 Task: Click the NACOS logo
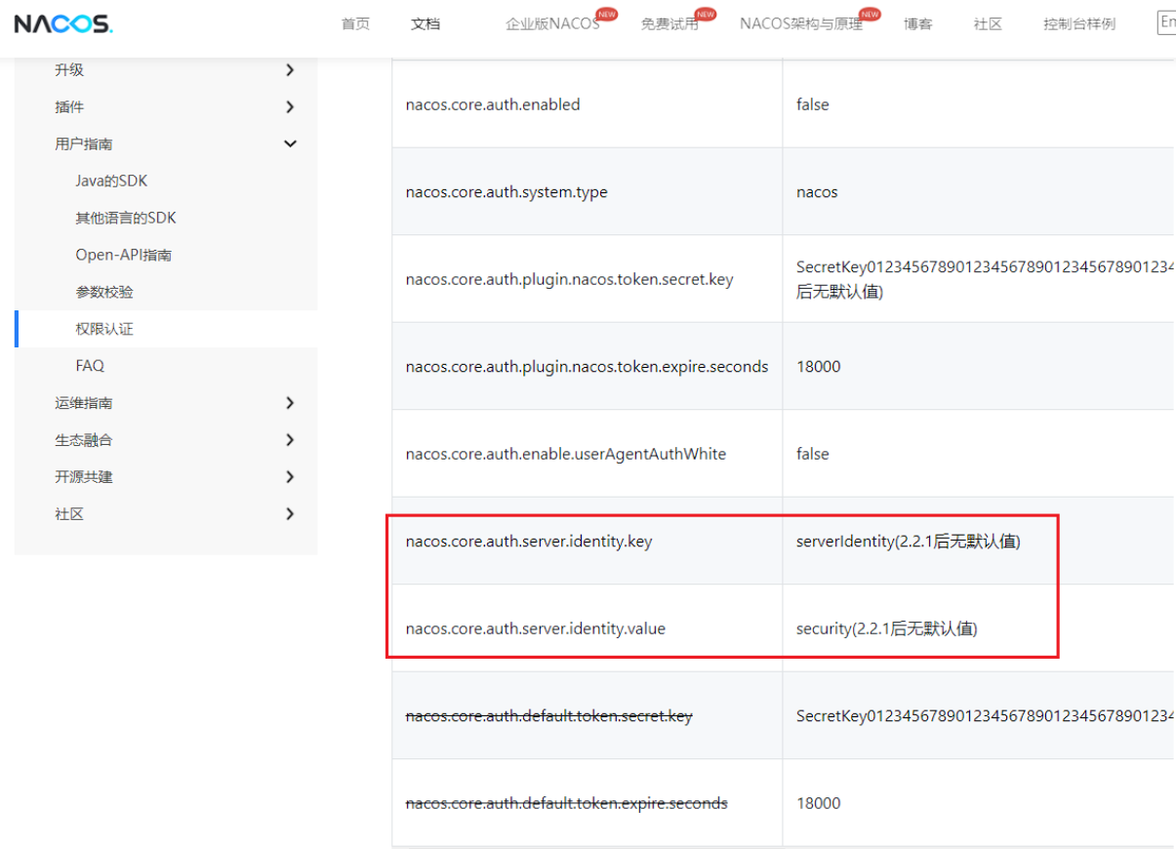[63, 24]
